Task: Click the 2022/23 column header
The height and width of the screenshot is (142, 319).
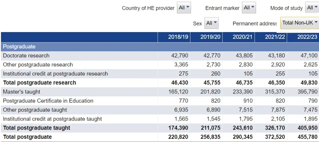Action: (x=303, y=37)
